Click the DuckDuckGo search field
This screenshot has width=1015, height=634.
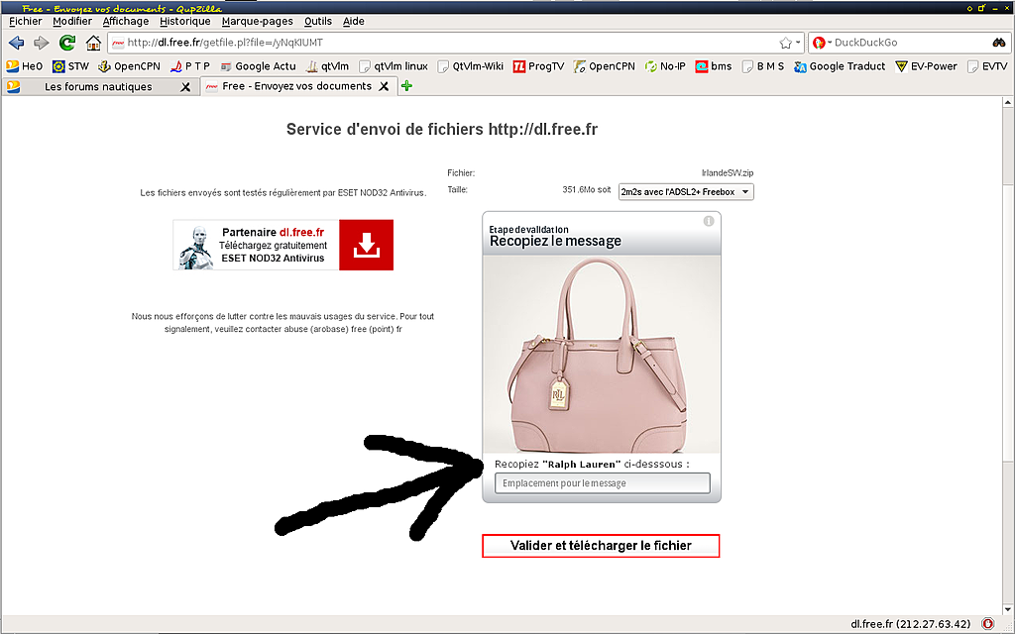point(910,43)
